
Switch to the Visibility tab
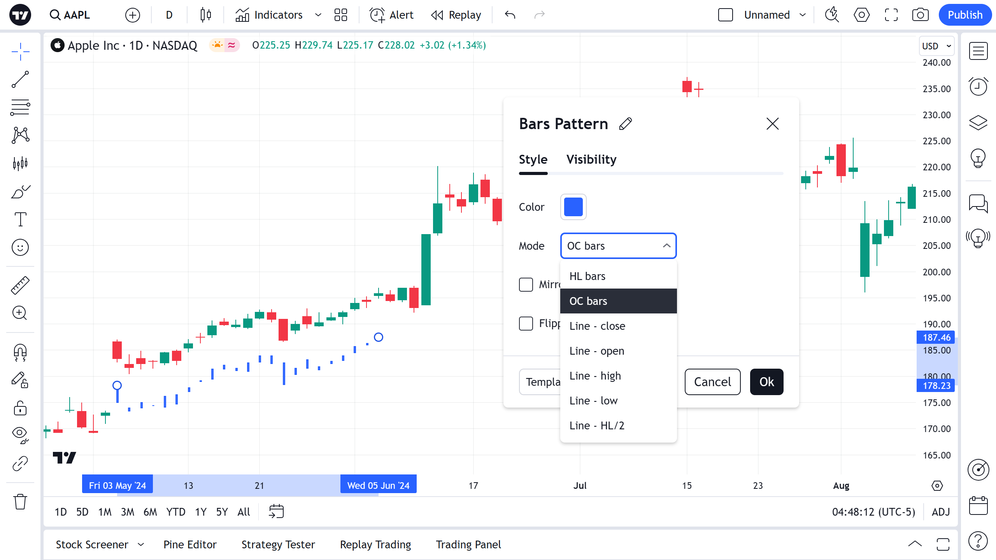(x=591, y=159)
